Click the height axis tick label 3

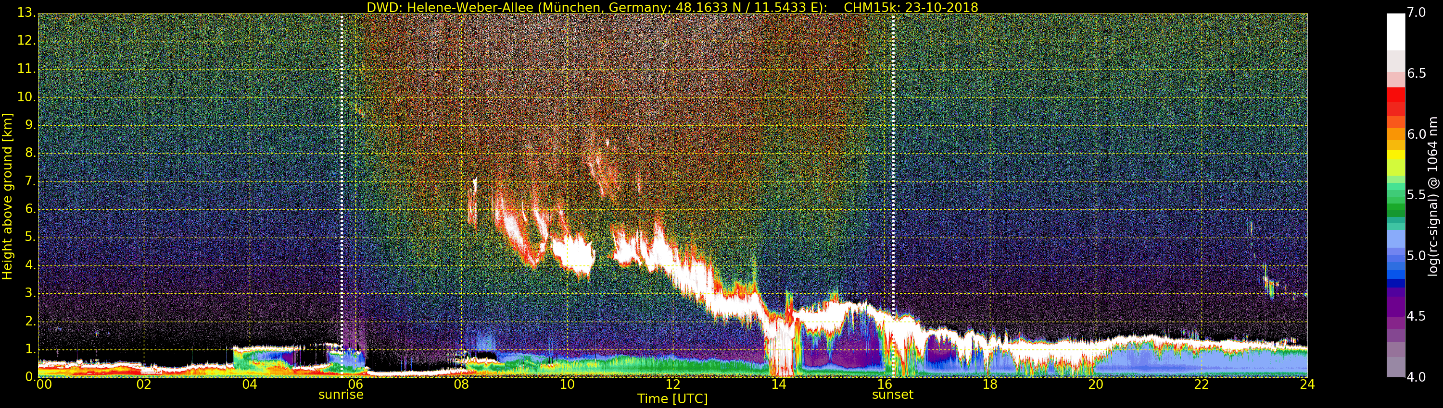(30, 293)
